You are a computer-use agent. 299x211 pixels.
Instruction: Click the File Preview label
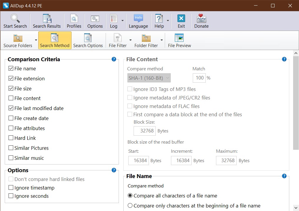tap(180, 46)
